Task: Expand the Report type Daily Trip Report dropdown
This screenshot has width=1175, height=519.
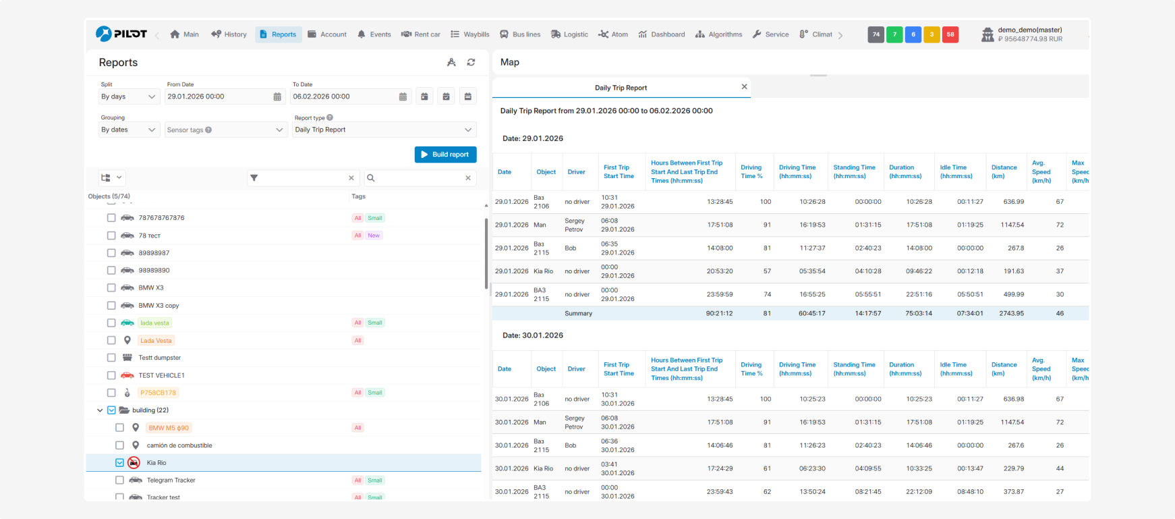Action: [x=384, y=130]
